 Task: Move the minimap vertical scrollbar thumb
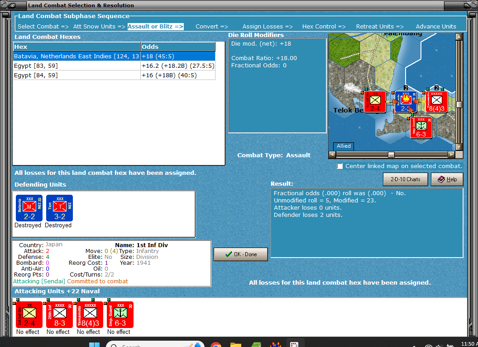(459, 104)
